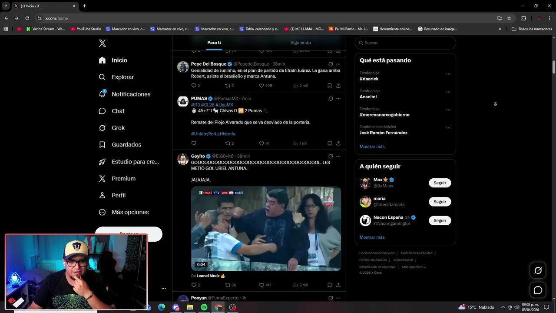Open Política de Privacidad link
Screen dimensions: 556x313
tap(417, 253)
